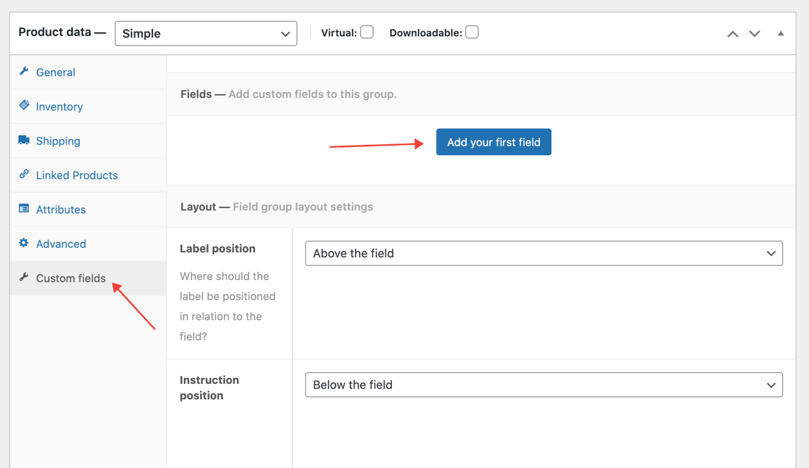Select the truck icon beside Shipping

(x=24, y=140)
